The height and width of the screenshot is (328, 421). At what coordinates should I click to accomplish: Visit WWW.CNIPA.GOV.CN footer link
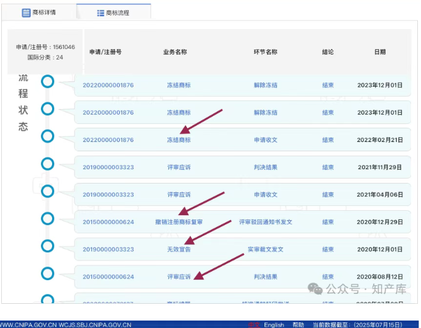click(28, 324)
